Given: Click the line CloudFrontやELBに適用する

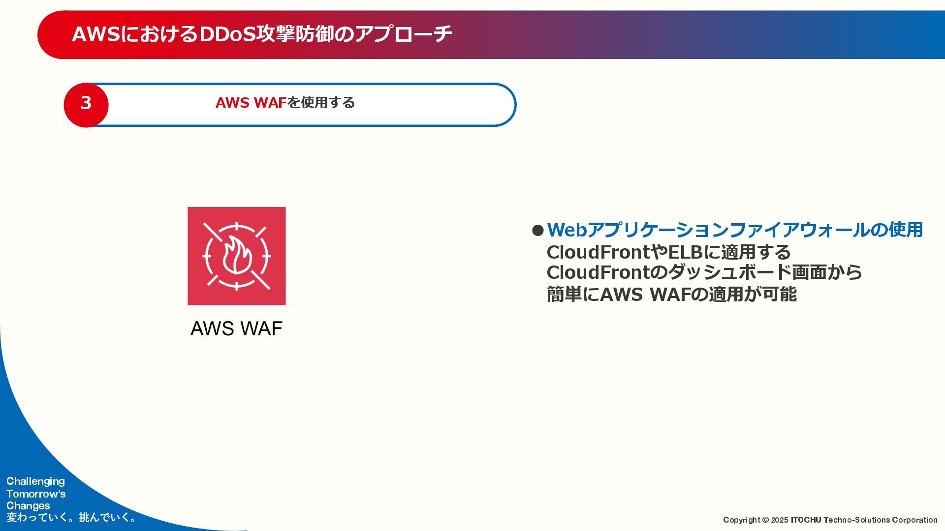Looking at the screenshot, I should click(668, 252).
